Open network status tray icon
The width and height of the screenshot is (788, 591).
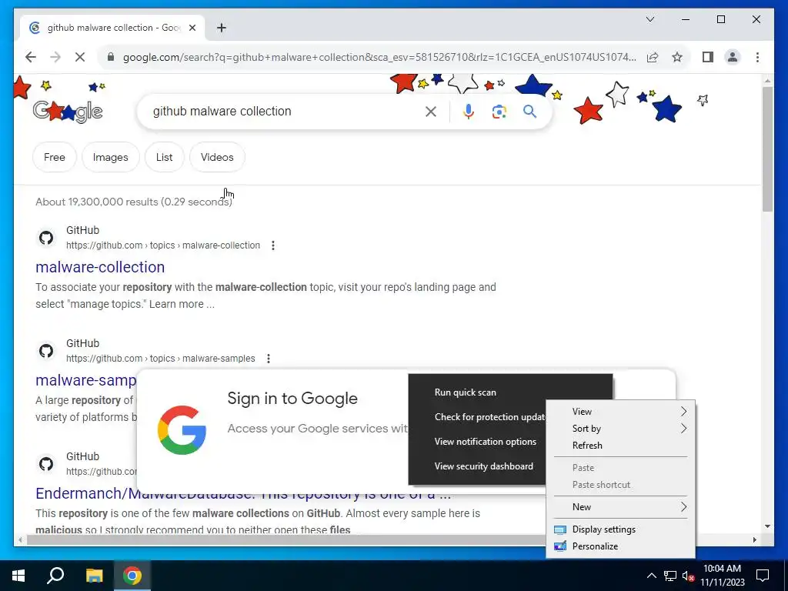670,576
